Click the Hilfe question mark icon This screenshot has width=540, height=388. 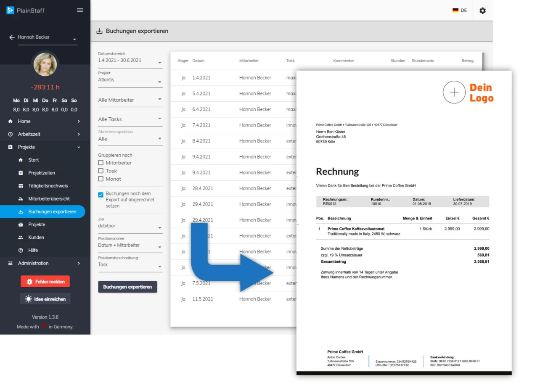click(x=21, y=251)
